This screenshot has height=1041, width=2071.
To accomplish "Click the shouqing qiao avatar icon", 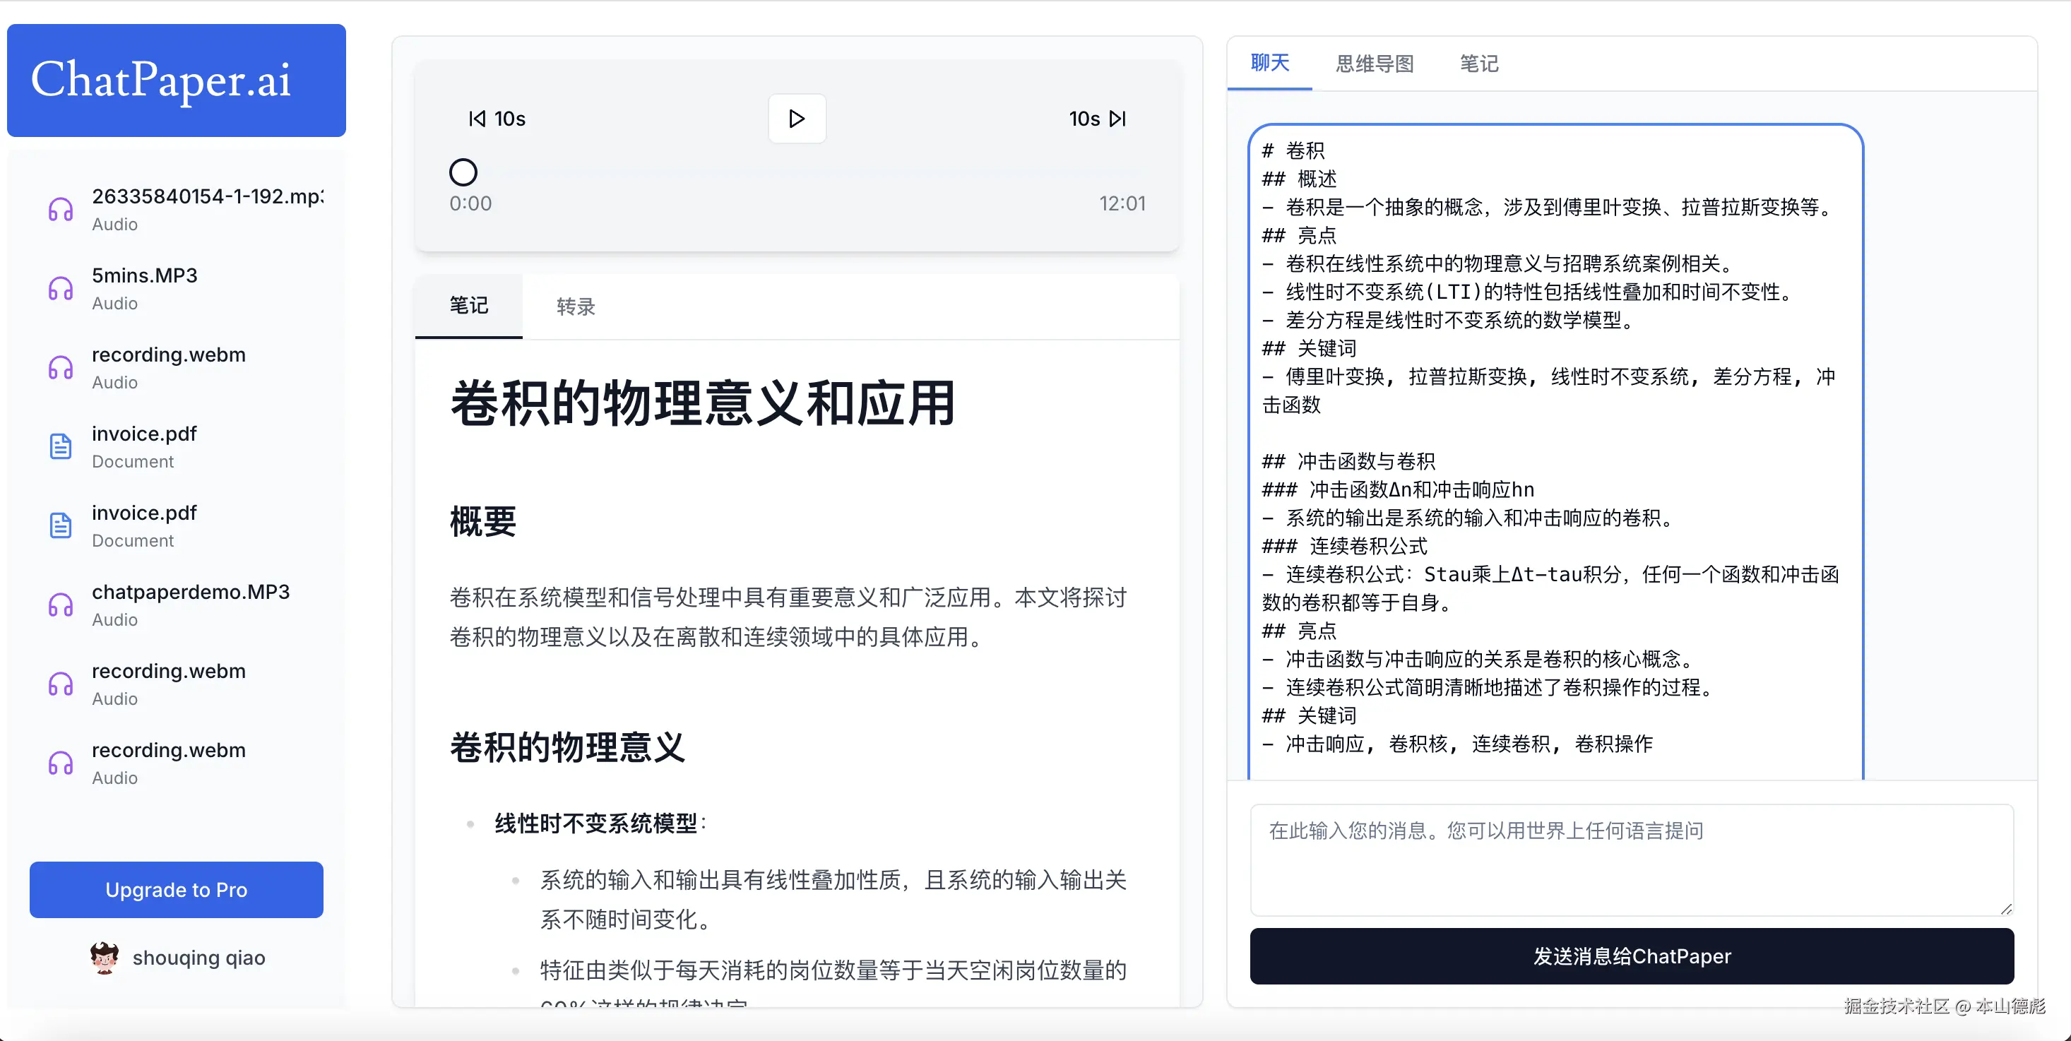I will point(105,958).
